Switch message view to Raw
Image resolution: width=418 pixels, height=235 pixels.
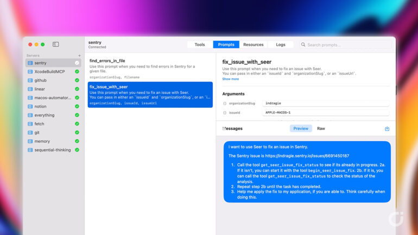click(x=321, y=129)
